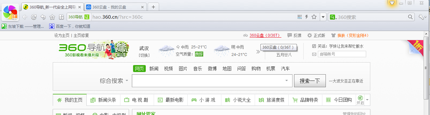This screenshot has width=430, height=115.
Task: Open the grid apps icon in toolbar
Action: point(61,17)
